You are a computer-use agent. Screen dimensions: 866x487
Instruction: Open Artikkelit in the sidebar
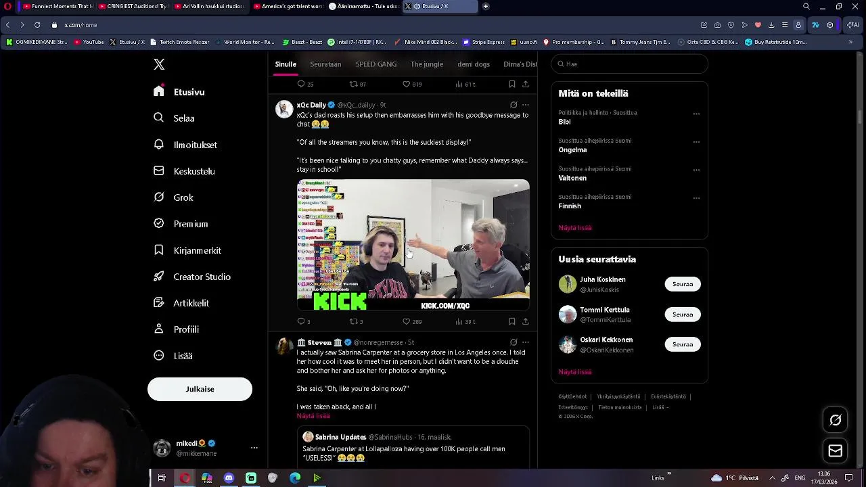point(181,303)
